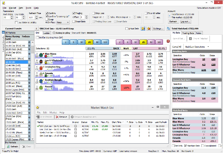Enable Betfair Starting Price (SP) checkbox
224x154 pixels.
click(38, 38)
